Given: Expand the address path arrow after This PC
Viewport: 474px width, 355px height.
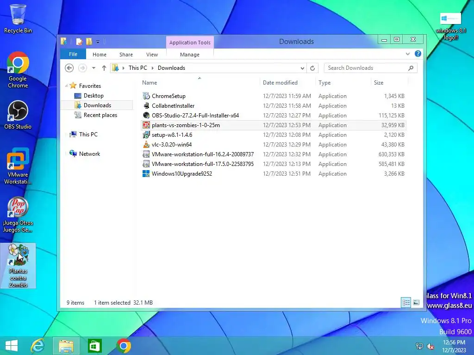Looking at the screenshot, I should click(152, 68).
